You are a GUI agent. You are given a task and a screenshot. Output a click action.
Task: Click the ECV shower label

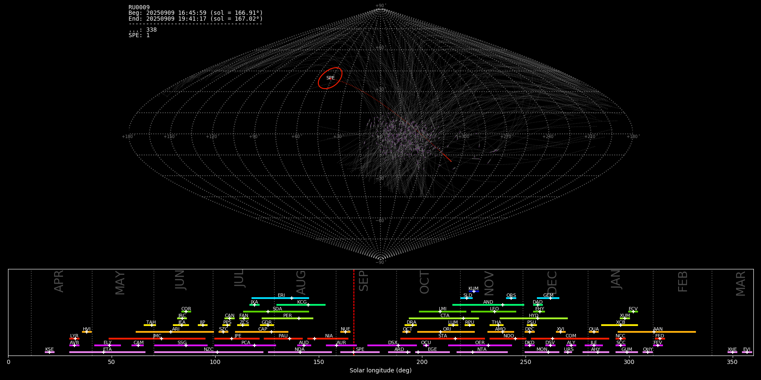(633, 309)
